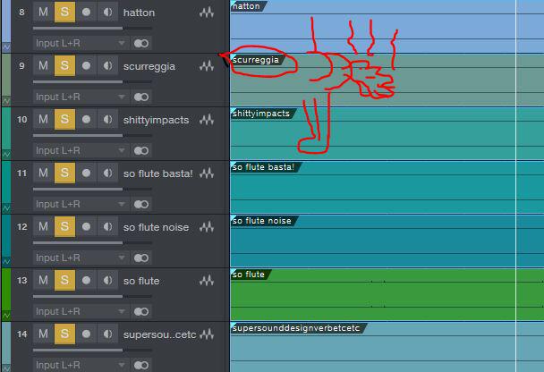The image size is (544, 372).
Task: Unsolo the shittyimpacts track
Action: [64, 119]
